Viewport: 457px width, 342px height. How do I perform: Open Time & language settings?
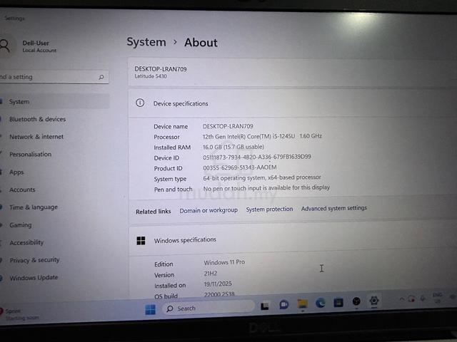click(x=34, y=207)
